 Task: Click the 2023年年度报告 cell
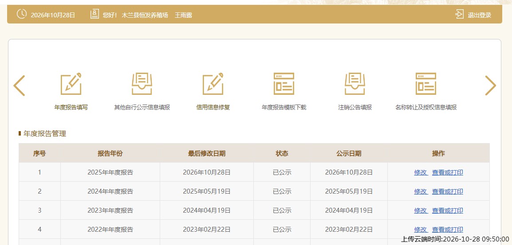[x=110, y=210]
